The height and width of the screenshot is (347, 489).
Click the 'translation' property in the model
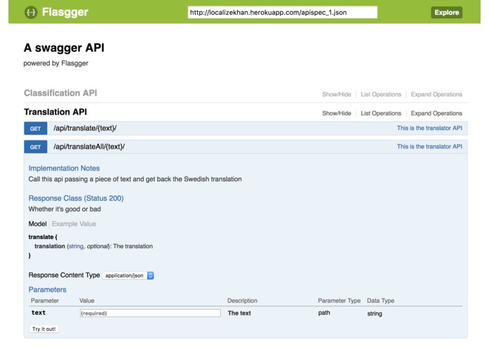(x=49, y=246)
